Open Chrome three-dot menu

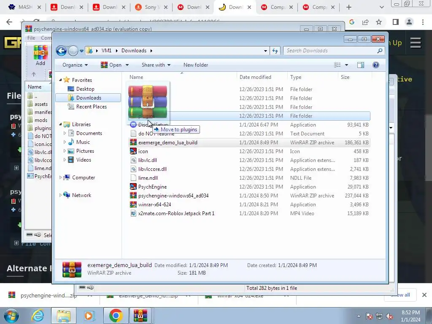[423, 22]
